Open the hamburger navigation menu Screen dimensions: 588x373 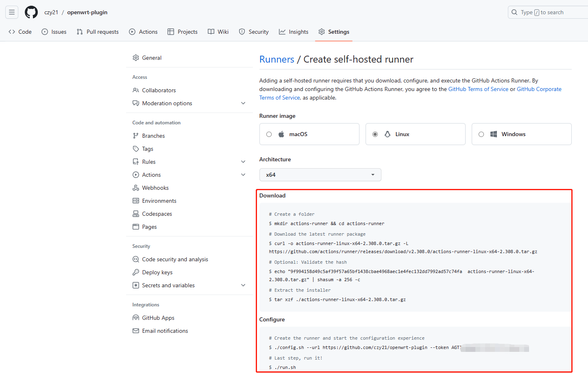[12, 12]
